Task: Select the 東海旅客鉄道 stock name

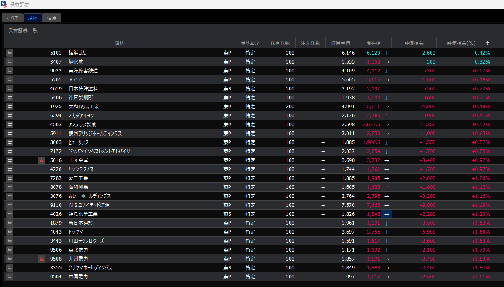Action: [x=83, y=71]
